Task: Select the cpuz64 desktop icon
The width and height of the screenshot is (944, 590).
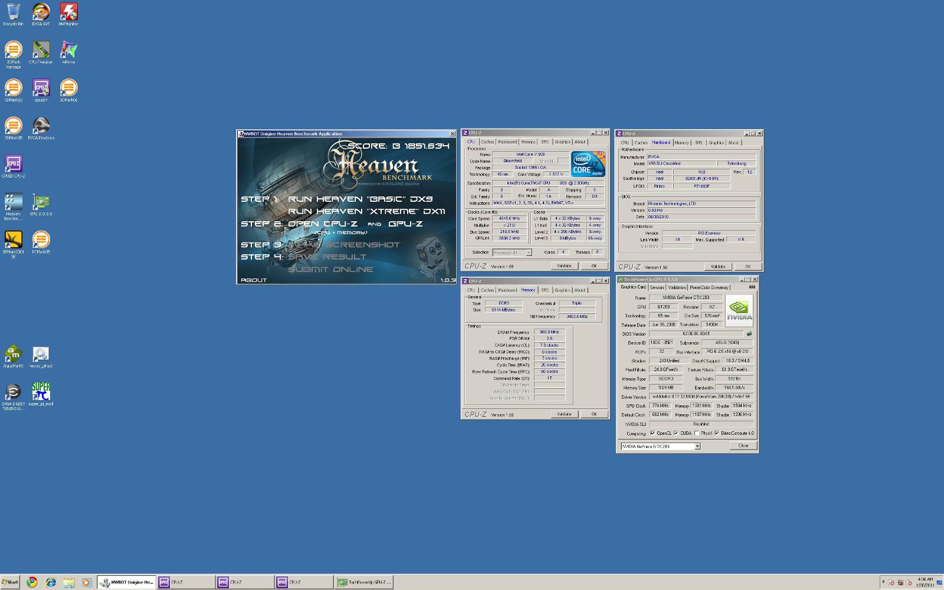Action: [x=41, y=90]
